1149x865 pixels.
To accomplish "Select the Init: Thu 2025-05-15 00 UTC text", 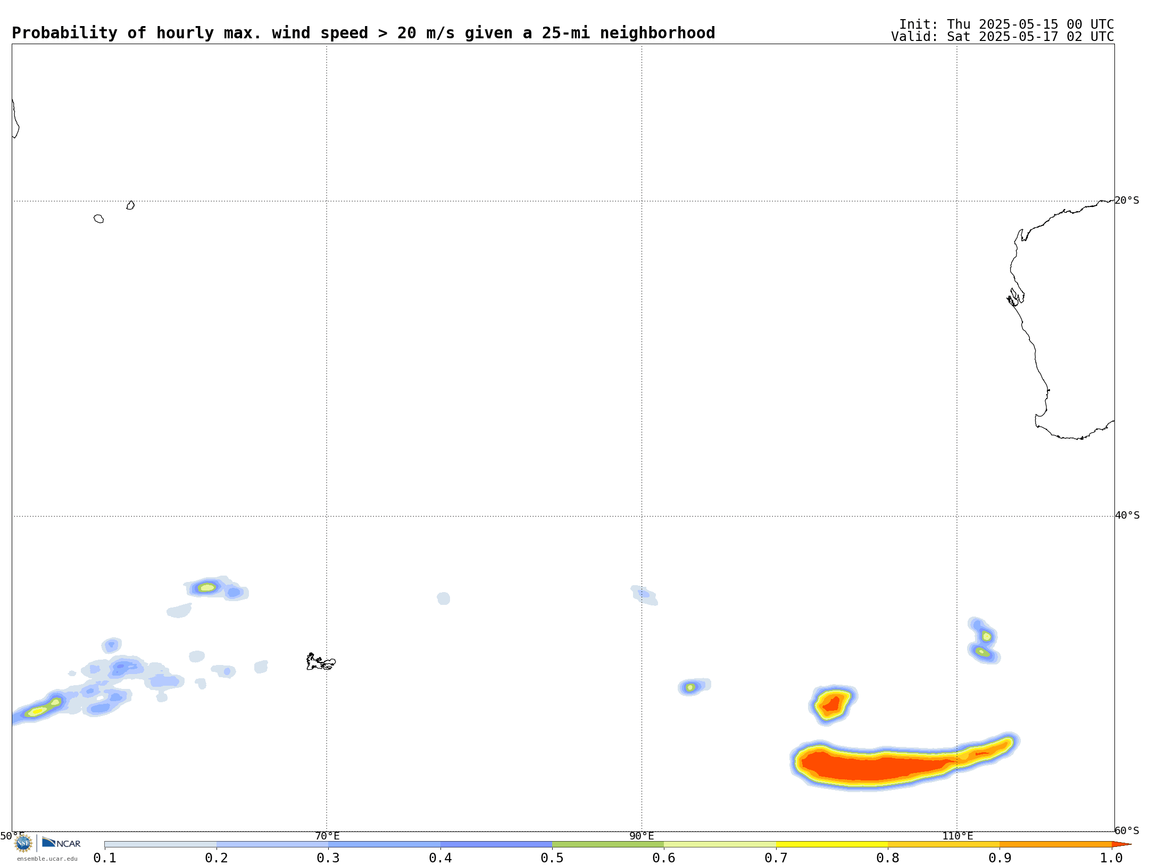I will pos(1006,24).
